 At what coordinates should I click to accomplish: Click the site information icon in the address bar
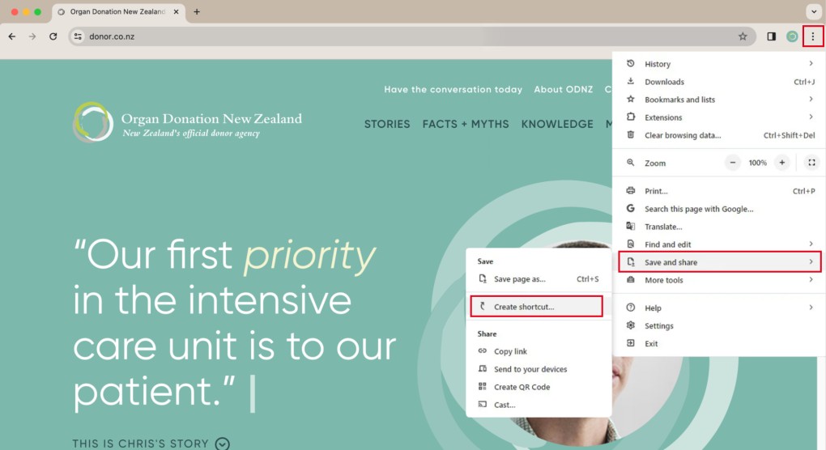[x=78, y=36]
